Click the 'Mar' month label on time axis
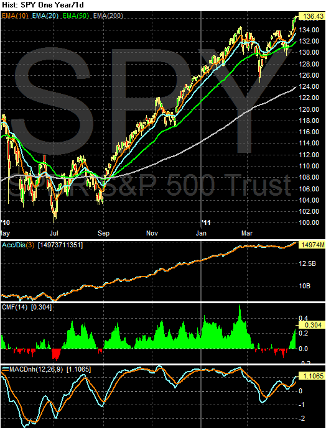This screenshot has width=326, height=430. click(x=247, y=234)
